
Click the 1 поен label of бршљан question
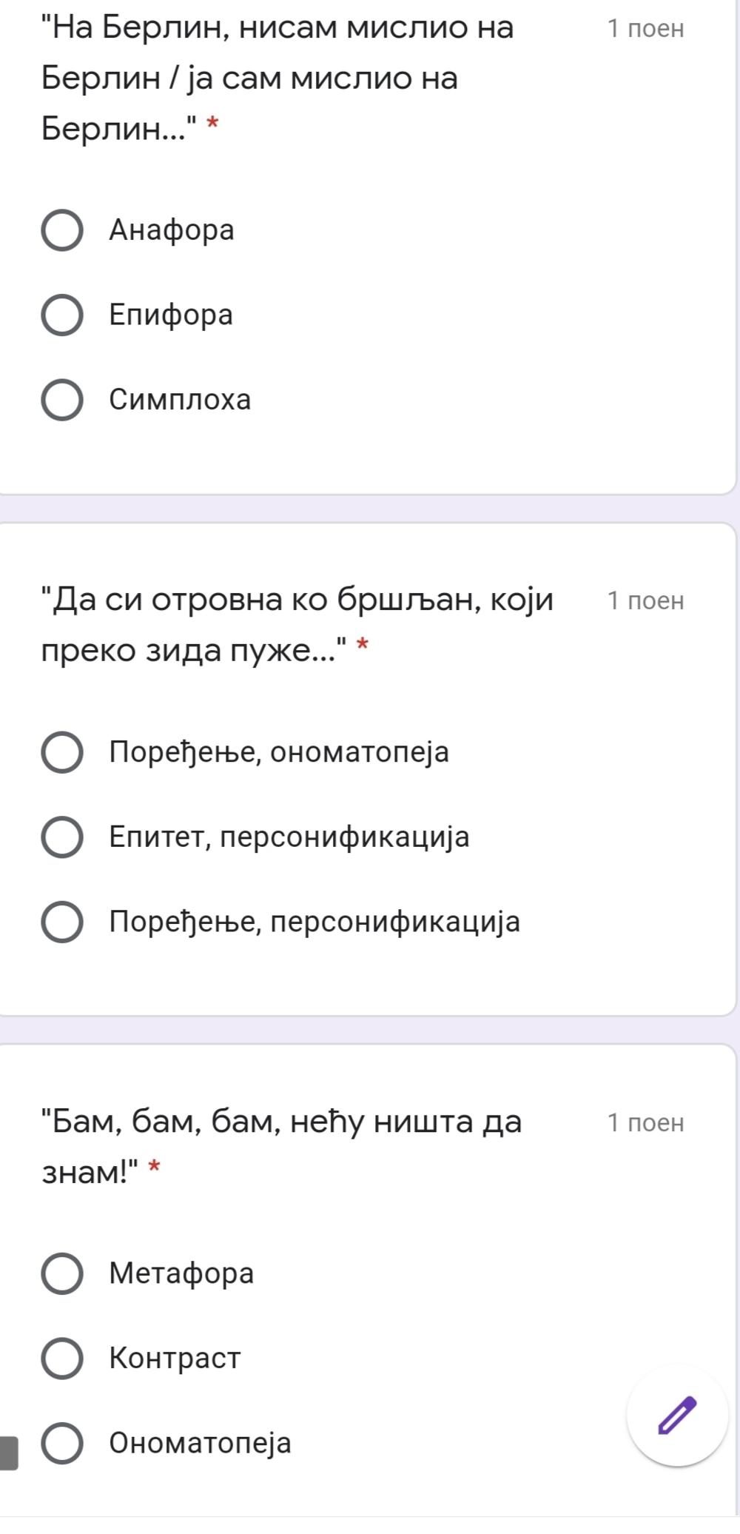coord(645,600)
